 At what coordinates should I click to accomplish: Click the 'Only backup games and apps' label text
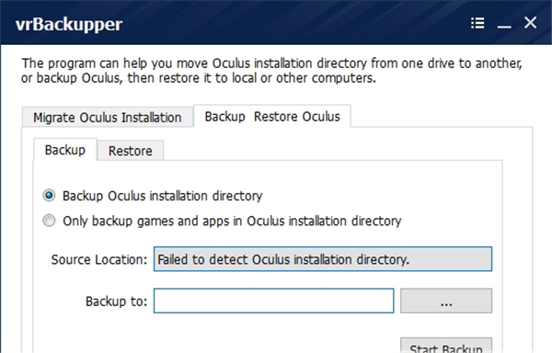(x=232, y=221)
